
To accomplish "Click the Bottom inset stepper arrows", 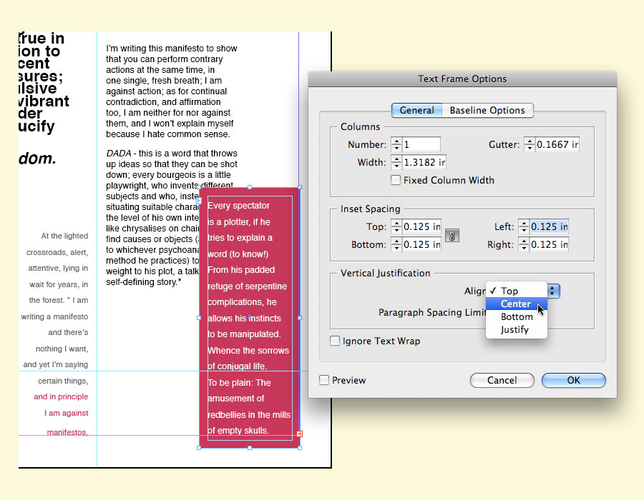I will click(396, 244).
